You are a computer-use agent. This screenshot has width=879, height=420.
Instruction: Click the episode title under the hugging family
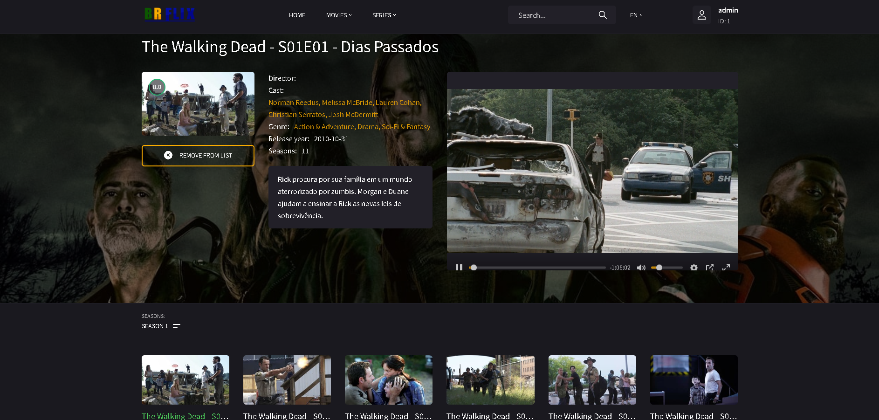388,416
